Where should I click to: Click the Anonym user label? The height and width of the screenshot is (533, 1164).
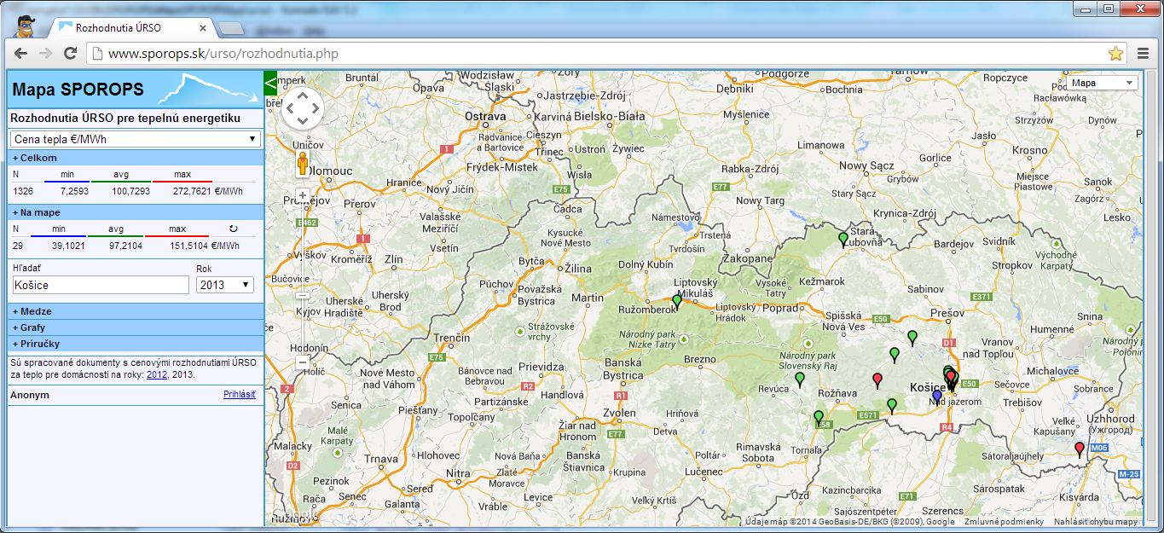pyautogui.click(x=29, y=395)
